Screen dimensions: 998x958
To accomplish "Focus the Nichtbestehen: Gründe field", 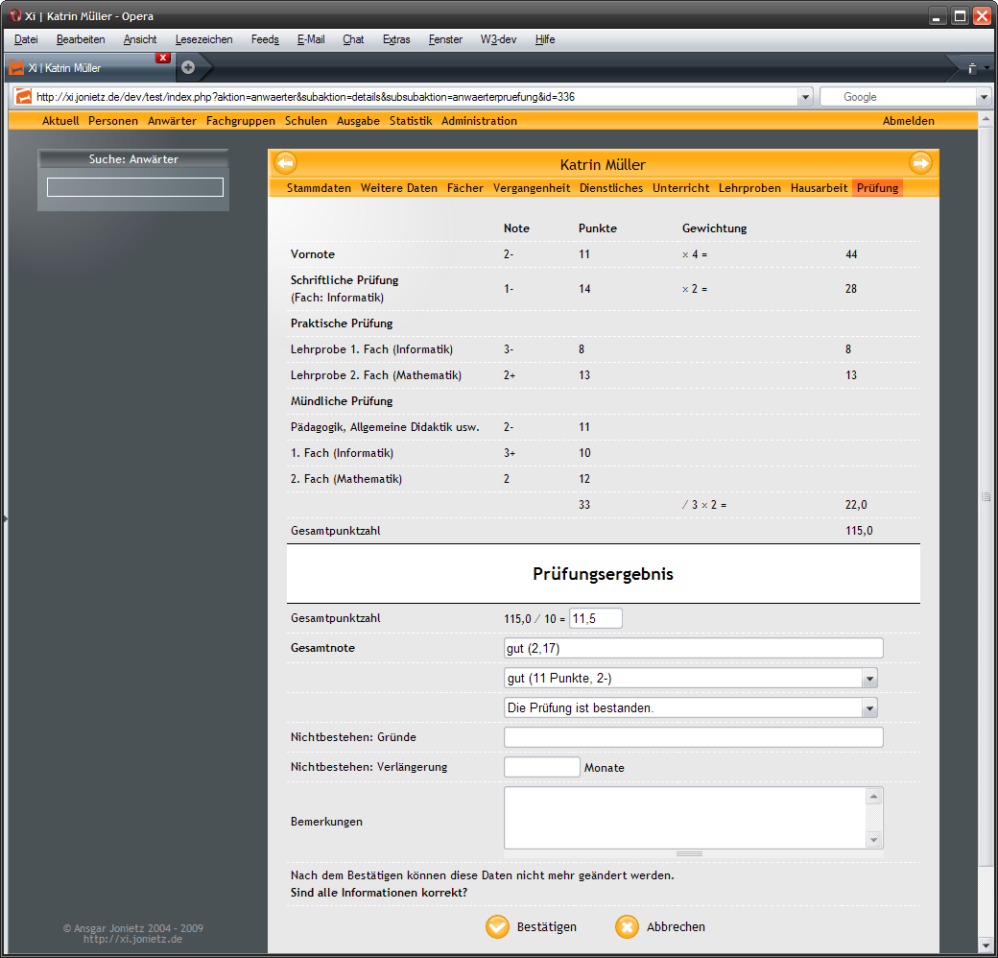I will pos(694,737).
